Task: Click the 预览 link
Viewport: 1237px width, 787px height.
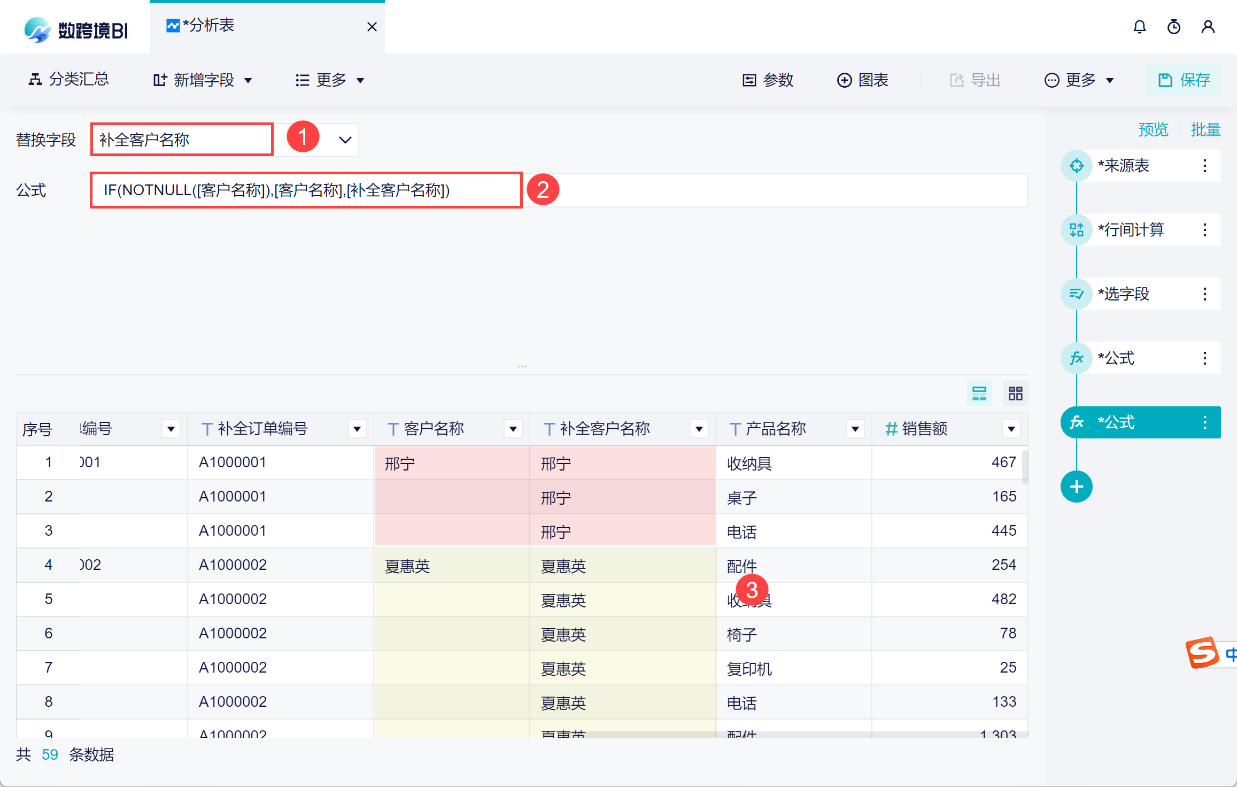Action: point(1153,130)
